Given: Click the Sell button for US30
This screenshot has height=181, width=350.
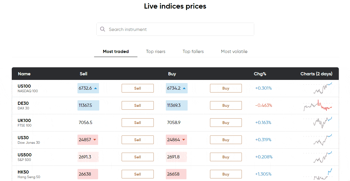Looking at the screenshot, I should (138, 140).
